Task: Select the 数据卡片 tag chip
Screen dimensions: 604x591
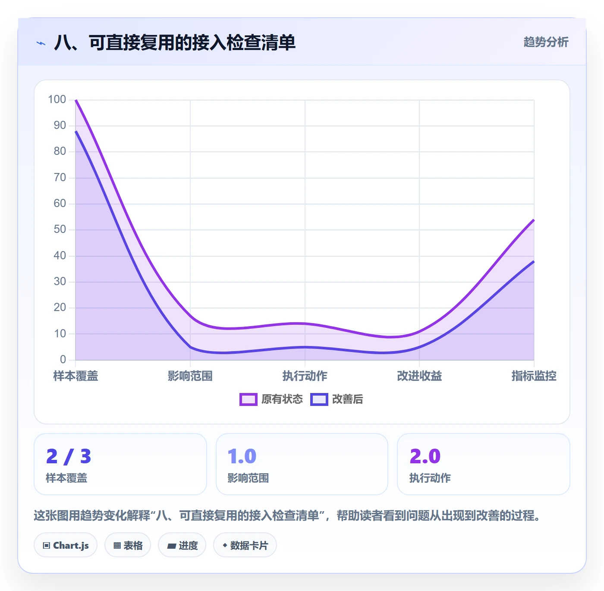Action: click(x=245, y=545)
